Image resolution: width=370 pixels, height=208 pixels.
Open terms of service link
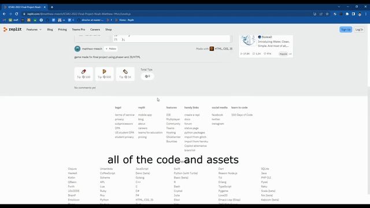(125, 115)
